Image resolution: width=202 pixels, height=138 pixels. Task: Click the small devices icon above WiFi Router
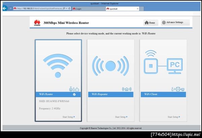click(74, 89)
